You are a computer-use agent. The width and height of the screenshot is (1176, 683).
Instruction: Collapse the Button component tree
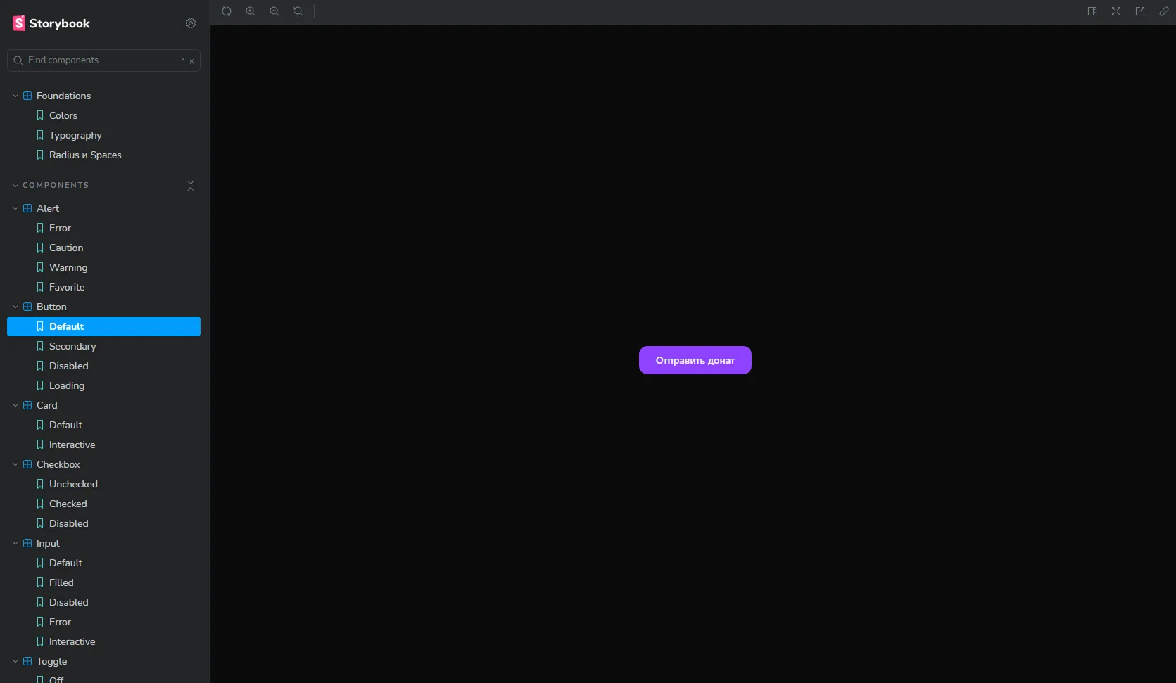coord(104,307)
